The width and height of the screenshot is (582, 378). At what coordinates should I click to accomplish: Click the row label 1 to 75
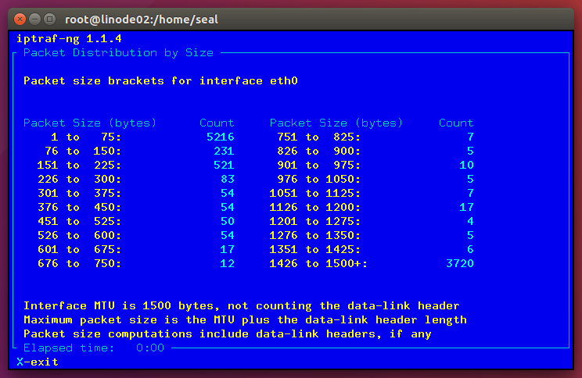[x=86, y=137]
